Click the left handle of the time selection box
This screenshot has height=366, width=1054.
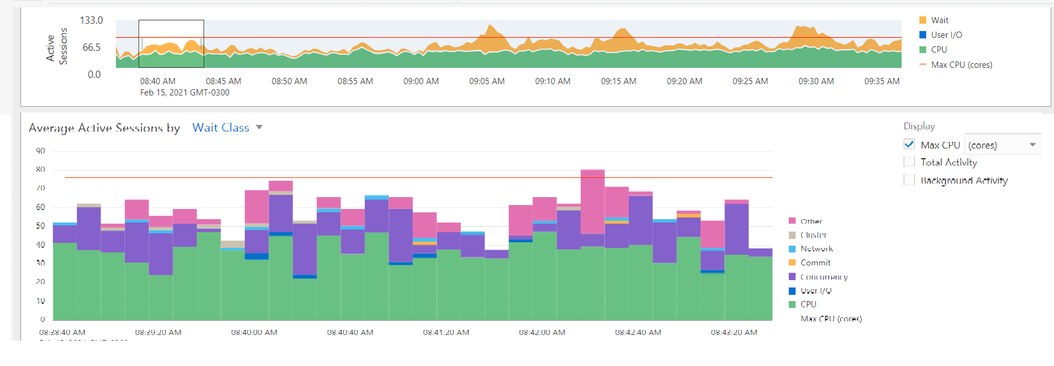point(141,43)
